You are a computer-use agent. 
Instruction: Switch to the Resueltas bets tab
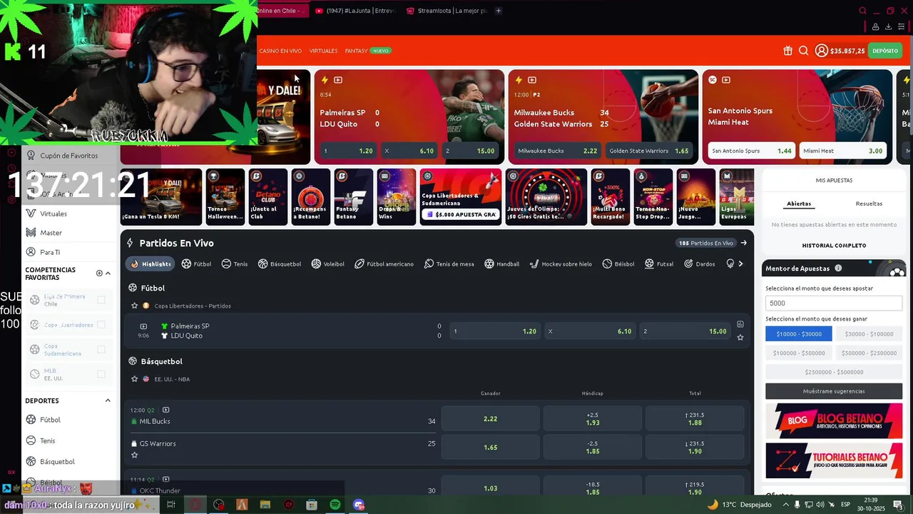pyautogui.click(x=869, y=203)
